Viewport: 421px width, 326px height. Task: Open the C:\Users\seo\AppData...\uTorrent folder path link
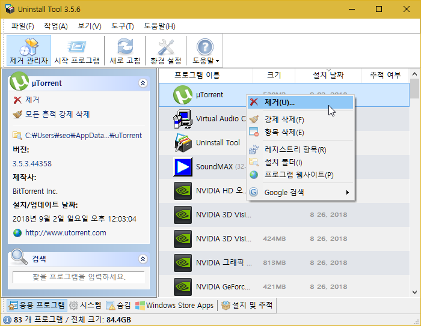(84, 136)
